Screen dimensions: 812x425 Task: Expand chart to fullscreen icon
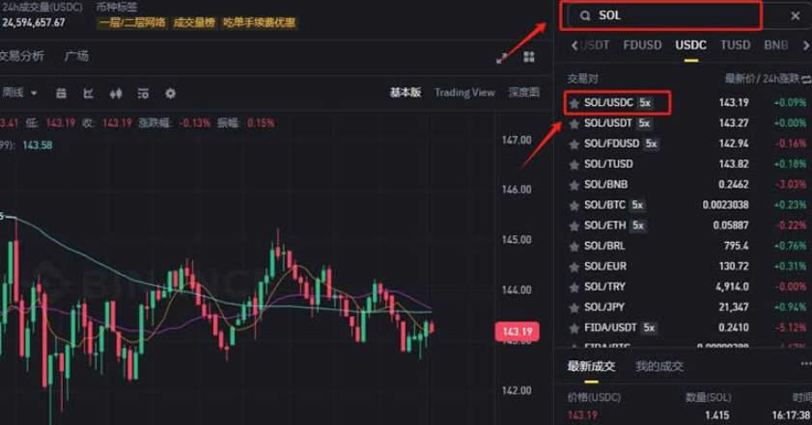coord(502,58)
